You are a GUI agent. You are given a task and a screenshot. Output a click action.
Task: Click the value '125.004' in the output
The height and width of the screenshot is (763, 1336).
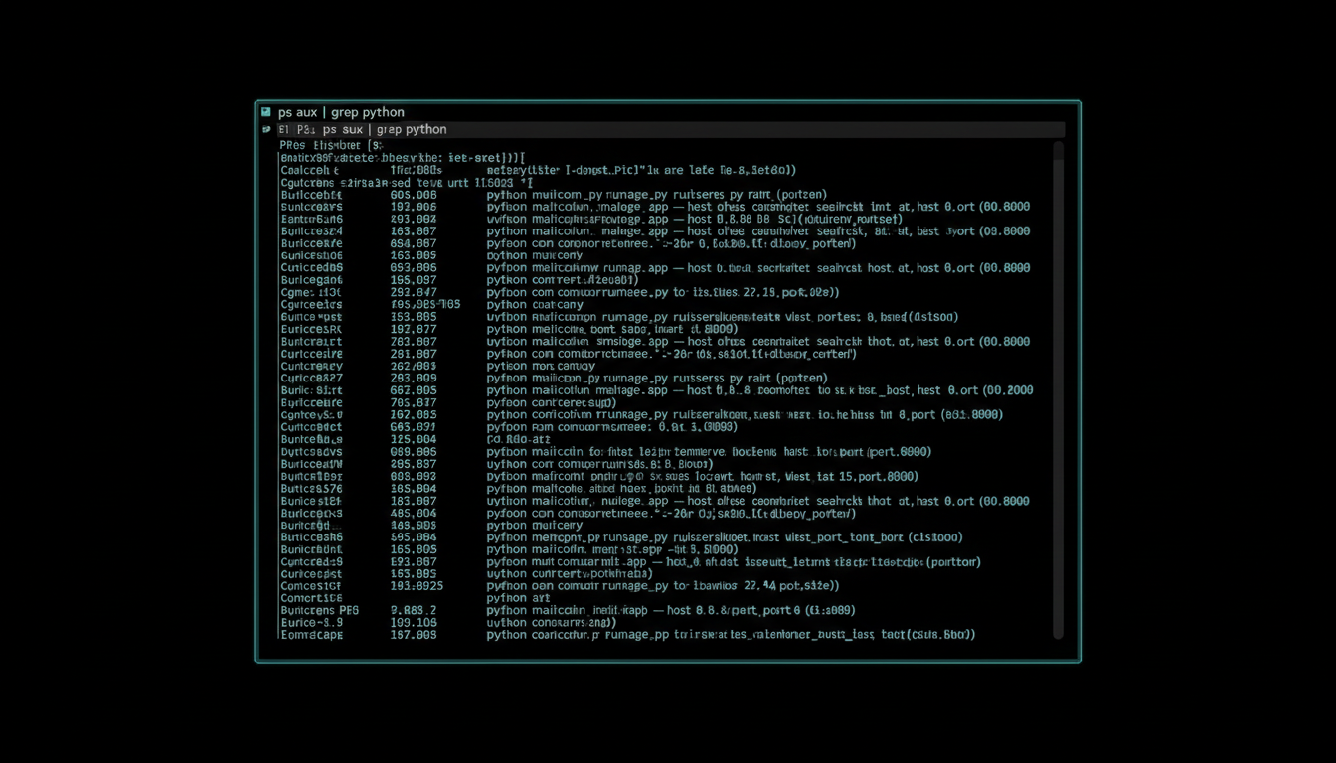tap(414, 439)
